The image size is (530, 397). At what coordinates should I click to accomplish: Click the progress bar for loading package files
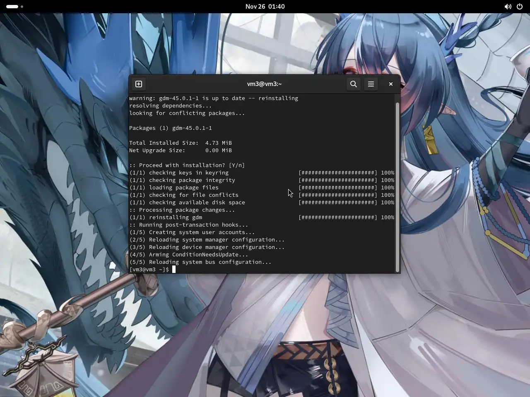point(338,188)
